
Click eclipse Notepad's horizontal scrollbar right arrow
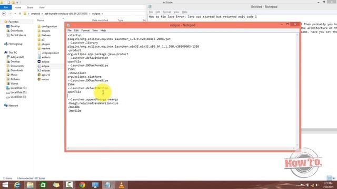[294, 148]
